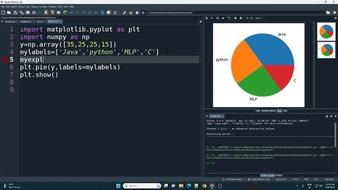
Task: Switch to the Help pane tab
Action: [258, 111]
